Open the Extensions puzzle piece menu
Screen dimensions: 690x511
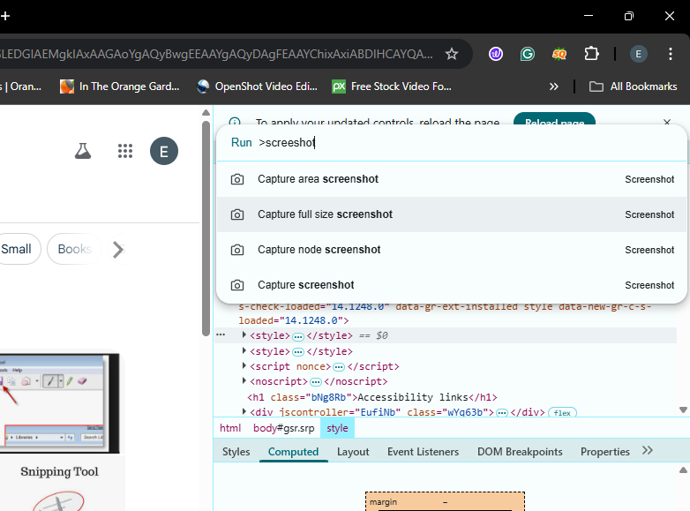coord(591,54)
